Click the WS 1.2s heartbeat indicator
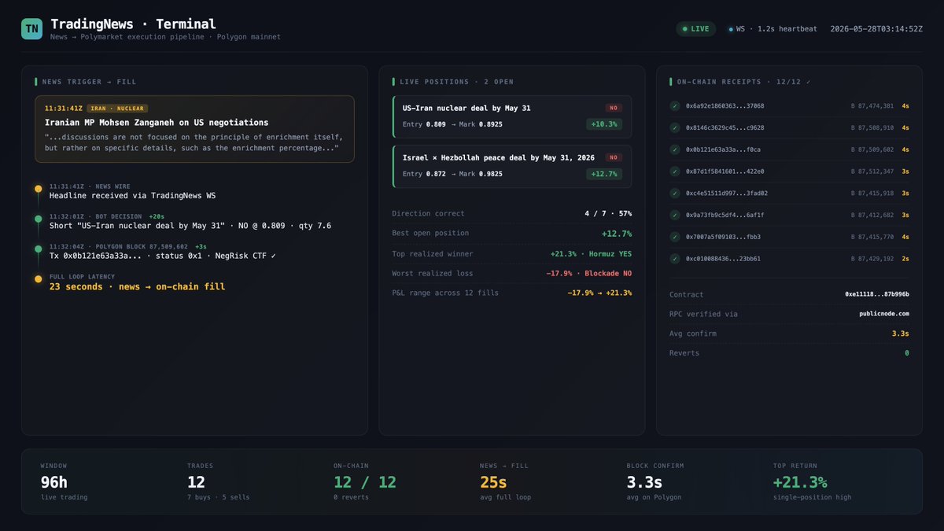The height and width of the screenshot is (531, 944). [x=773, y=29]
